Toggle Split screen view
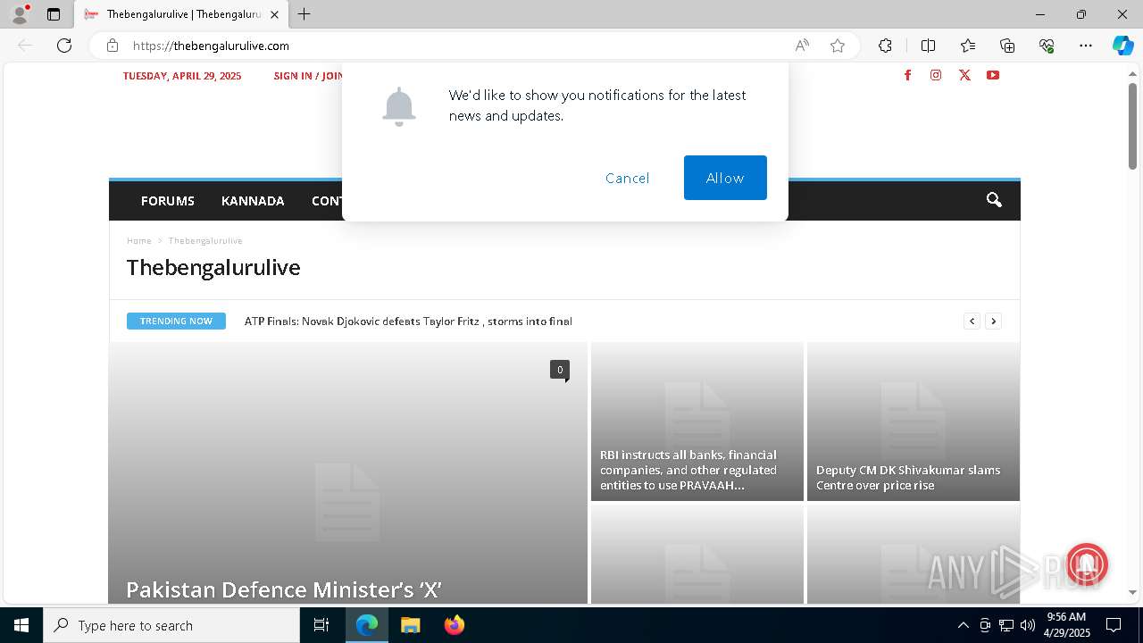This screenshot has height=643, width=1143. [928, 46]
